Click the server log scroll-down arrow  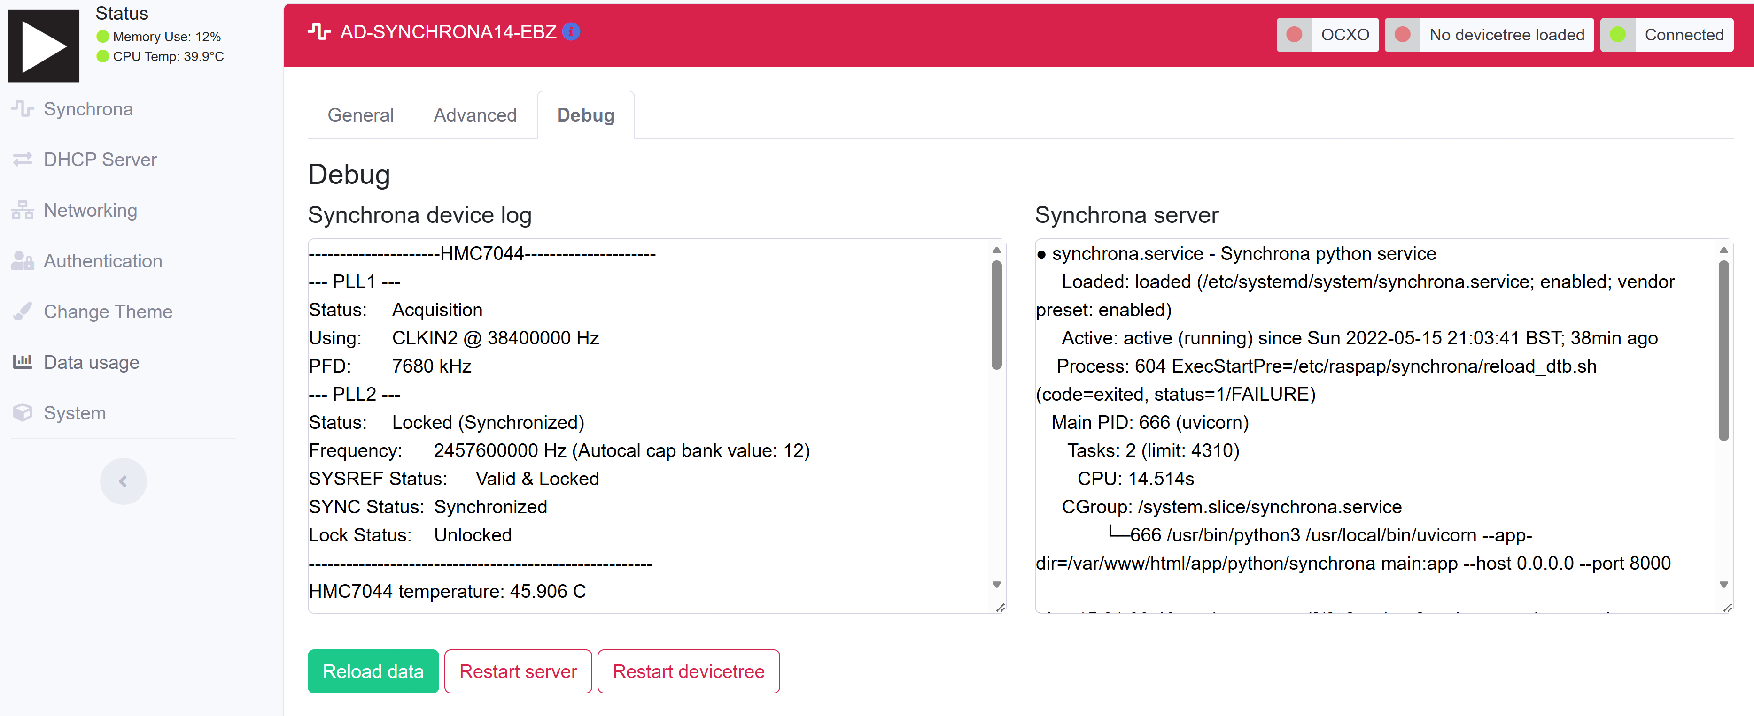click(x=1724, y=584)
